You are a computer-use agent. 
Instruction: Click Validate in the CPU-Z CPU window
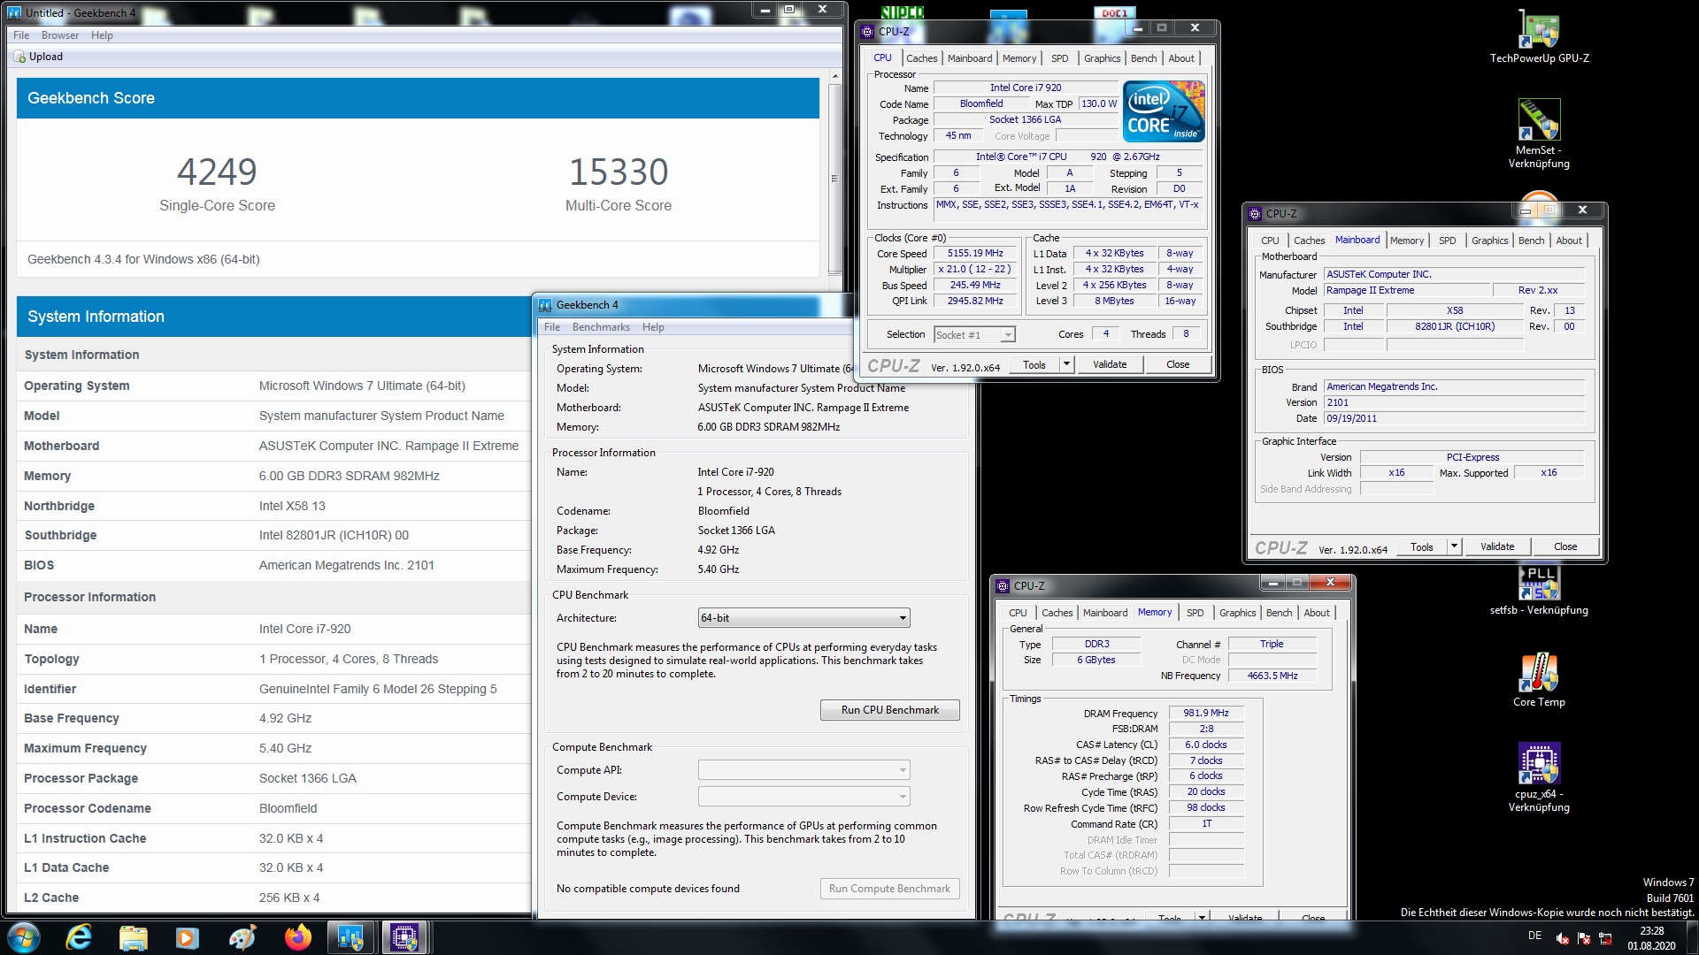coord(1109,364)
